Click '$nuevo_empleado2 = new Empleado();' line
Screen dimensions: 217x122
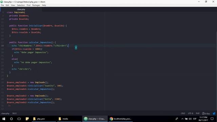click(x=27, y=96)
